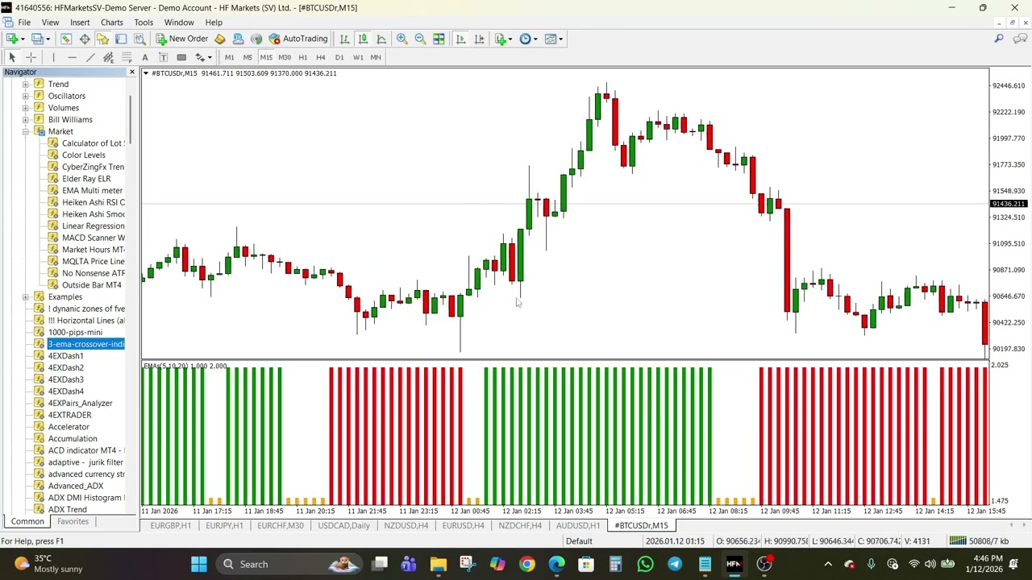Toggle chart auto scroll icon
The width and height of the screenshot is (1032, 580).
[x=460, y=39]
